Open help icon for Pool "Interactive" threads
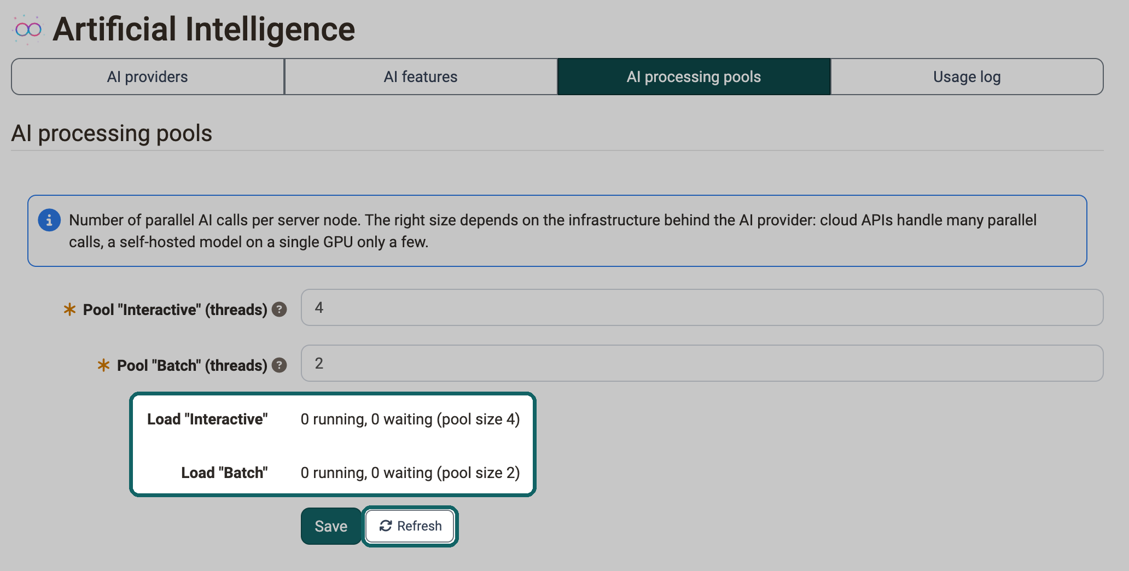The width and height of the screenshot is (1129, 571). coord(280,310)
